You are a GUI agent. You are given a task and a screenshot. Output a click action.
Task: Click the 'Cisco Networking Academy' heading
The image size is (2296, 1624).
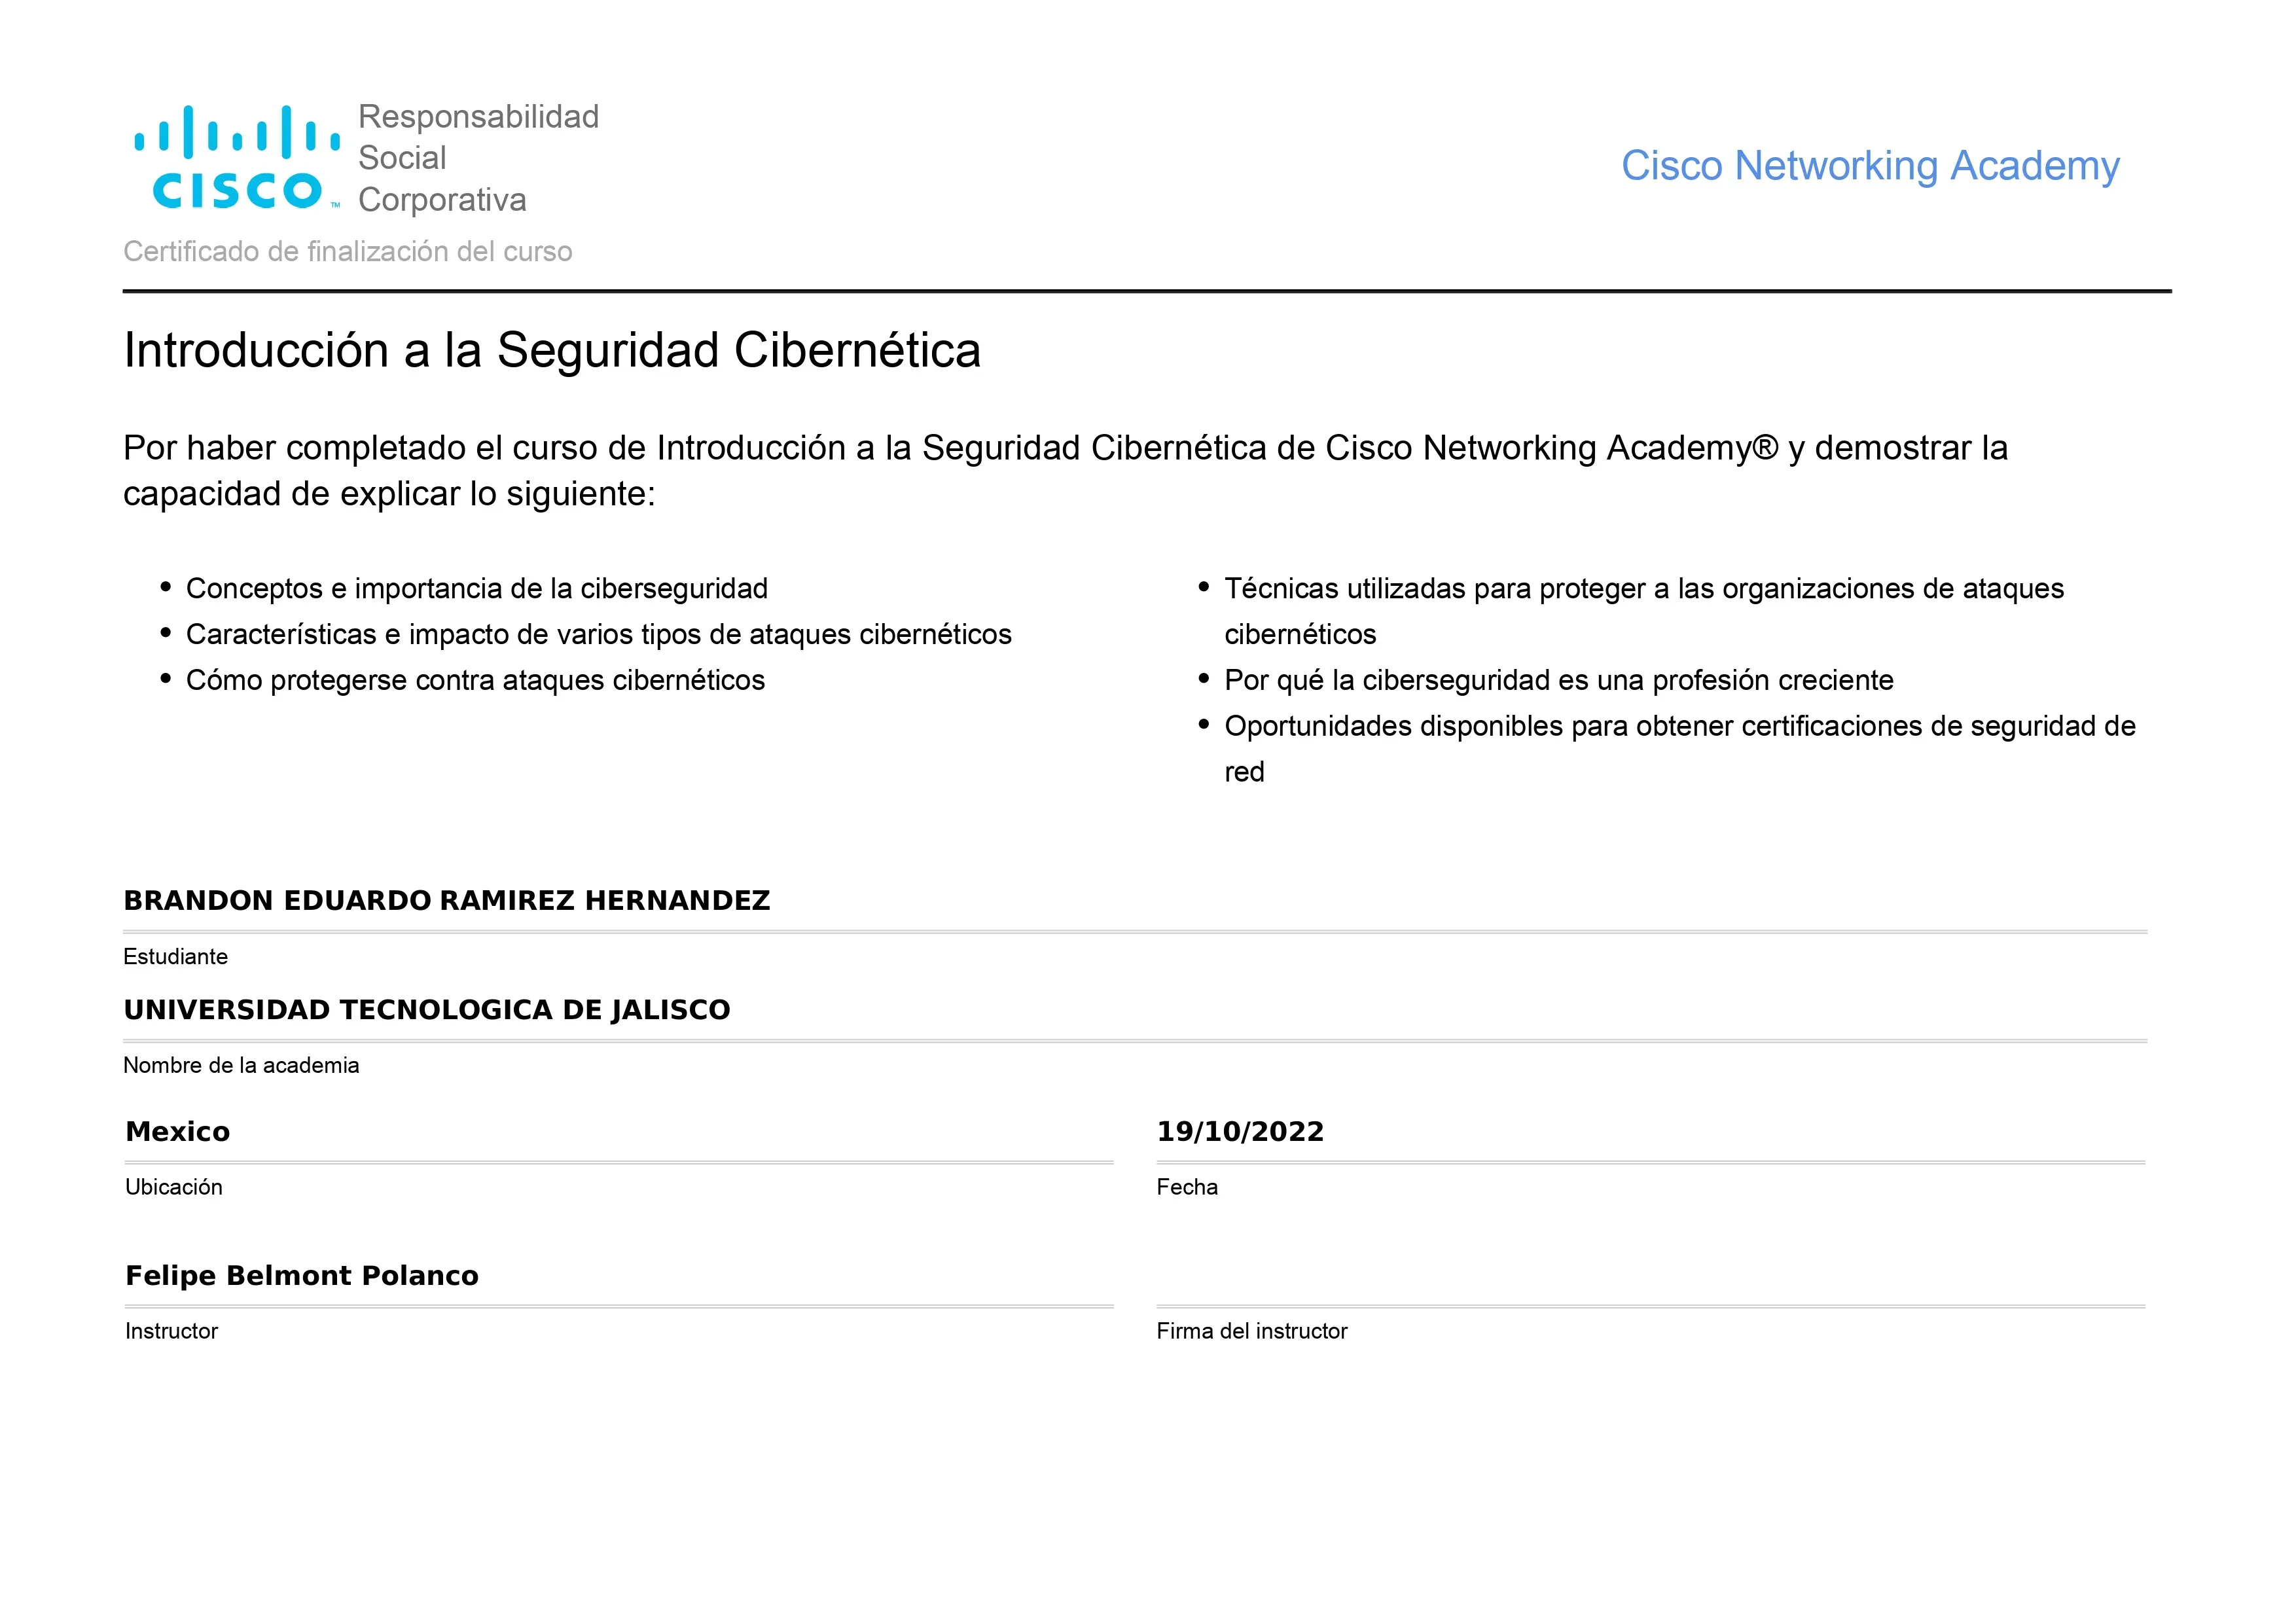tap(1870, 166)
